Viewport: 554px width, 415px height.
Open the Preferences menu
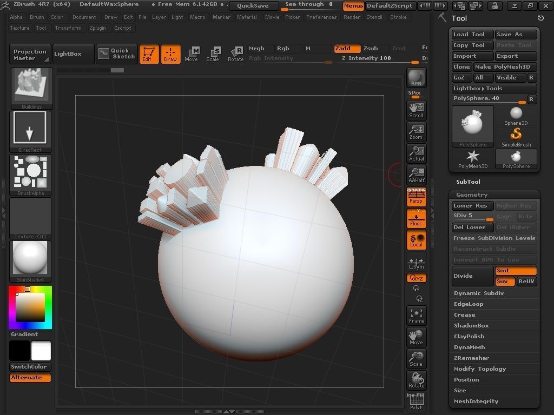coord(321,17)
